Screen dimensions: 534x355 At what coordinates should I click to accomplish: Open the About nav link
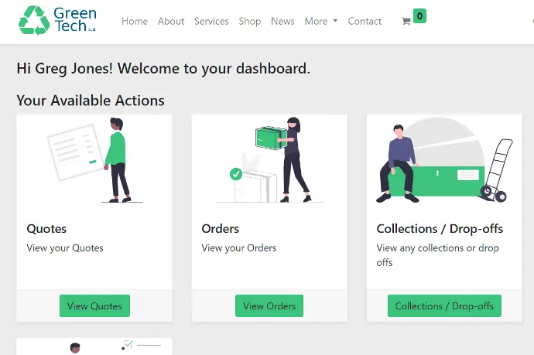point(171,22)
